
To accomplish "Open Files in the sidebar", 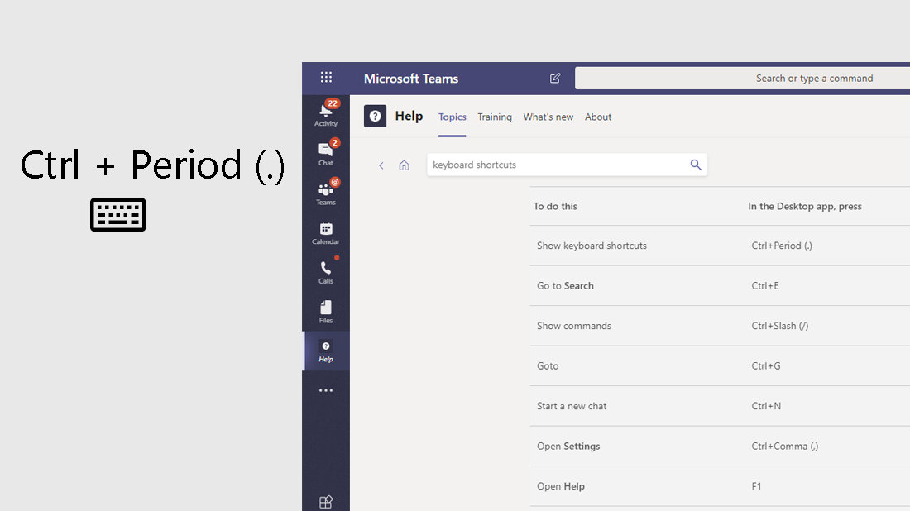I will point(326,311).
